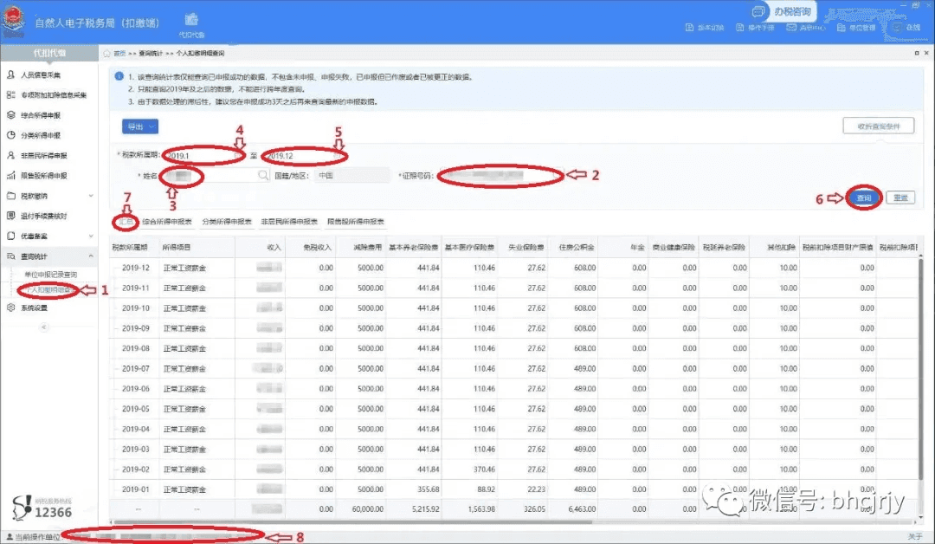Expand the 税款缴纳 sidebar group
Viewport: 935px width, 544px height.
91,196
